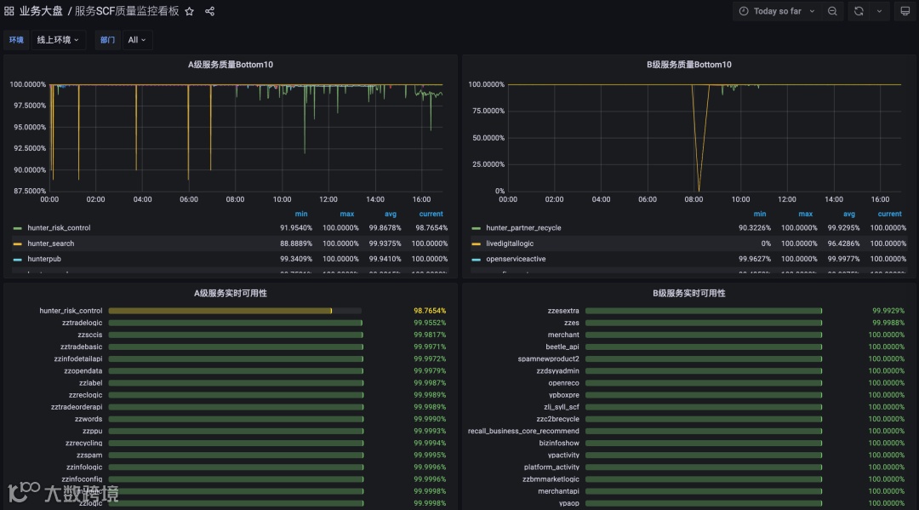Viewport: 919px width, 510px height.
Task: Select the zzwords service label
Action: (88, 419)
